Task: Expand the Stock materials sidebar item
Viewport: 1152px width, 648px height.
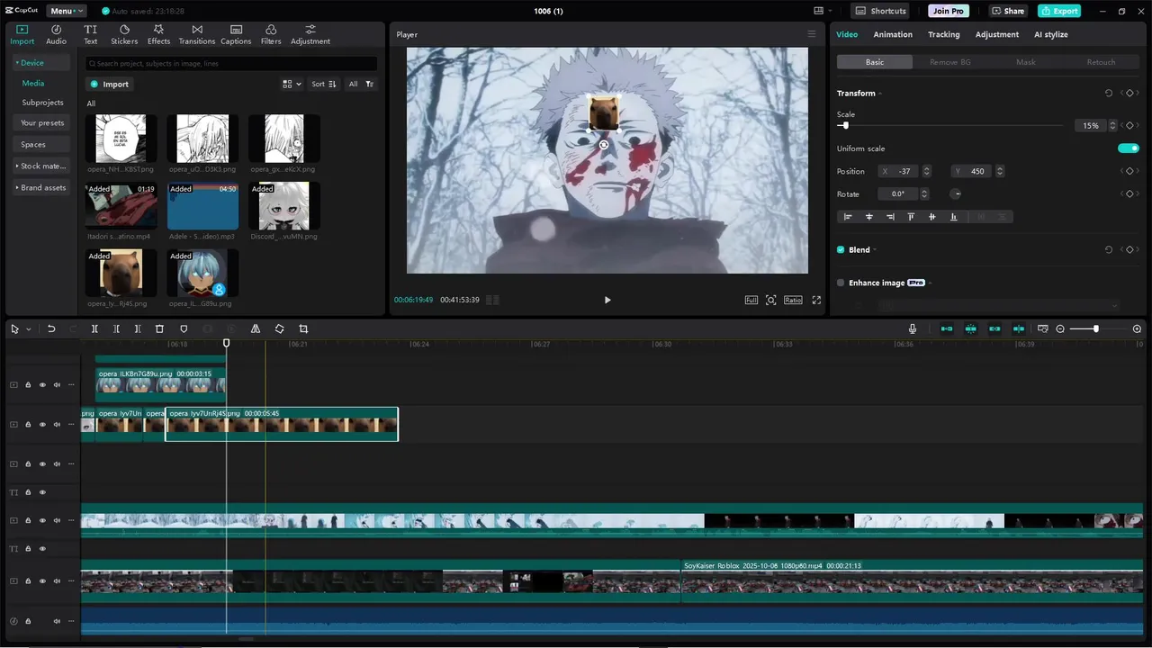Action: pyautogui.click(x=41, y=166)
